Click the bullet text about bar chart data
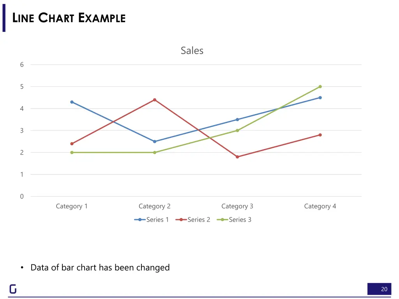 coord(100,267)
